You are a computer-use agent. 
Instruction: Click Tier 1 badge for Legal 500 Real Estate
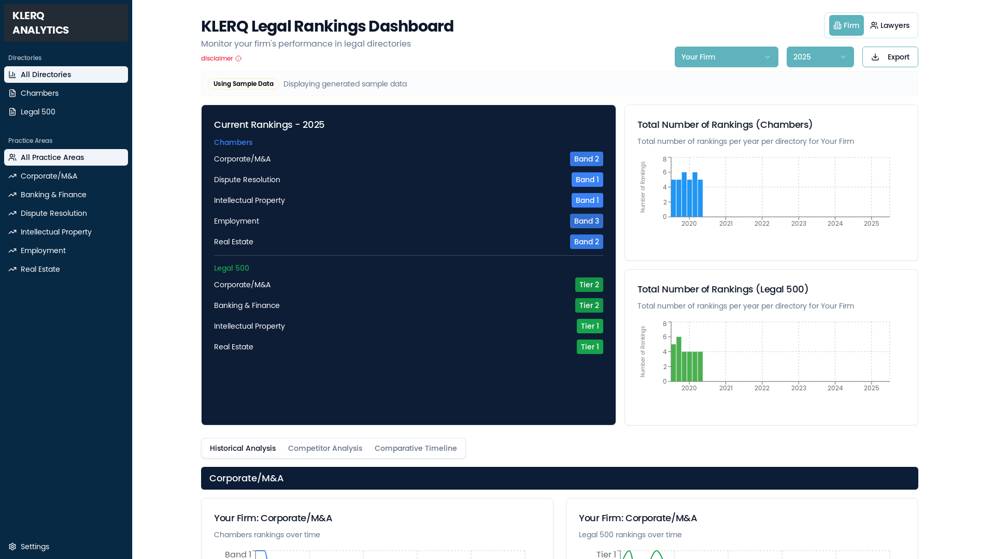click(x=590, y=347)
